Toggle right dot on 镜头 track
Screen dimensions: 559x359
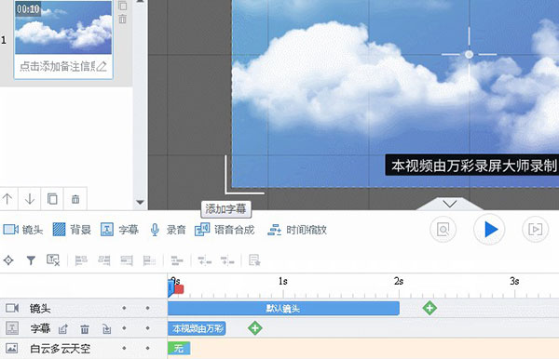tap(147, 308)
